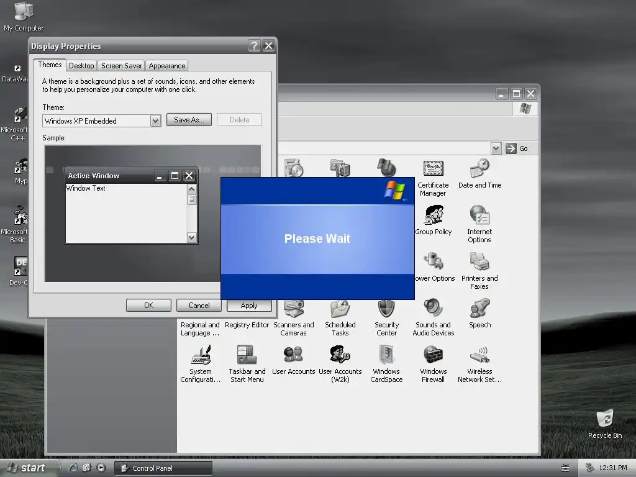Screen dimensions: 636x477
Task: Switch to the Appearance tab
Action: 166,66
